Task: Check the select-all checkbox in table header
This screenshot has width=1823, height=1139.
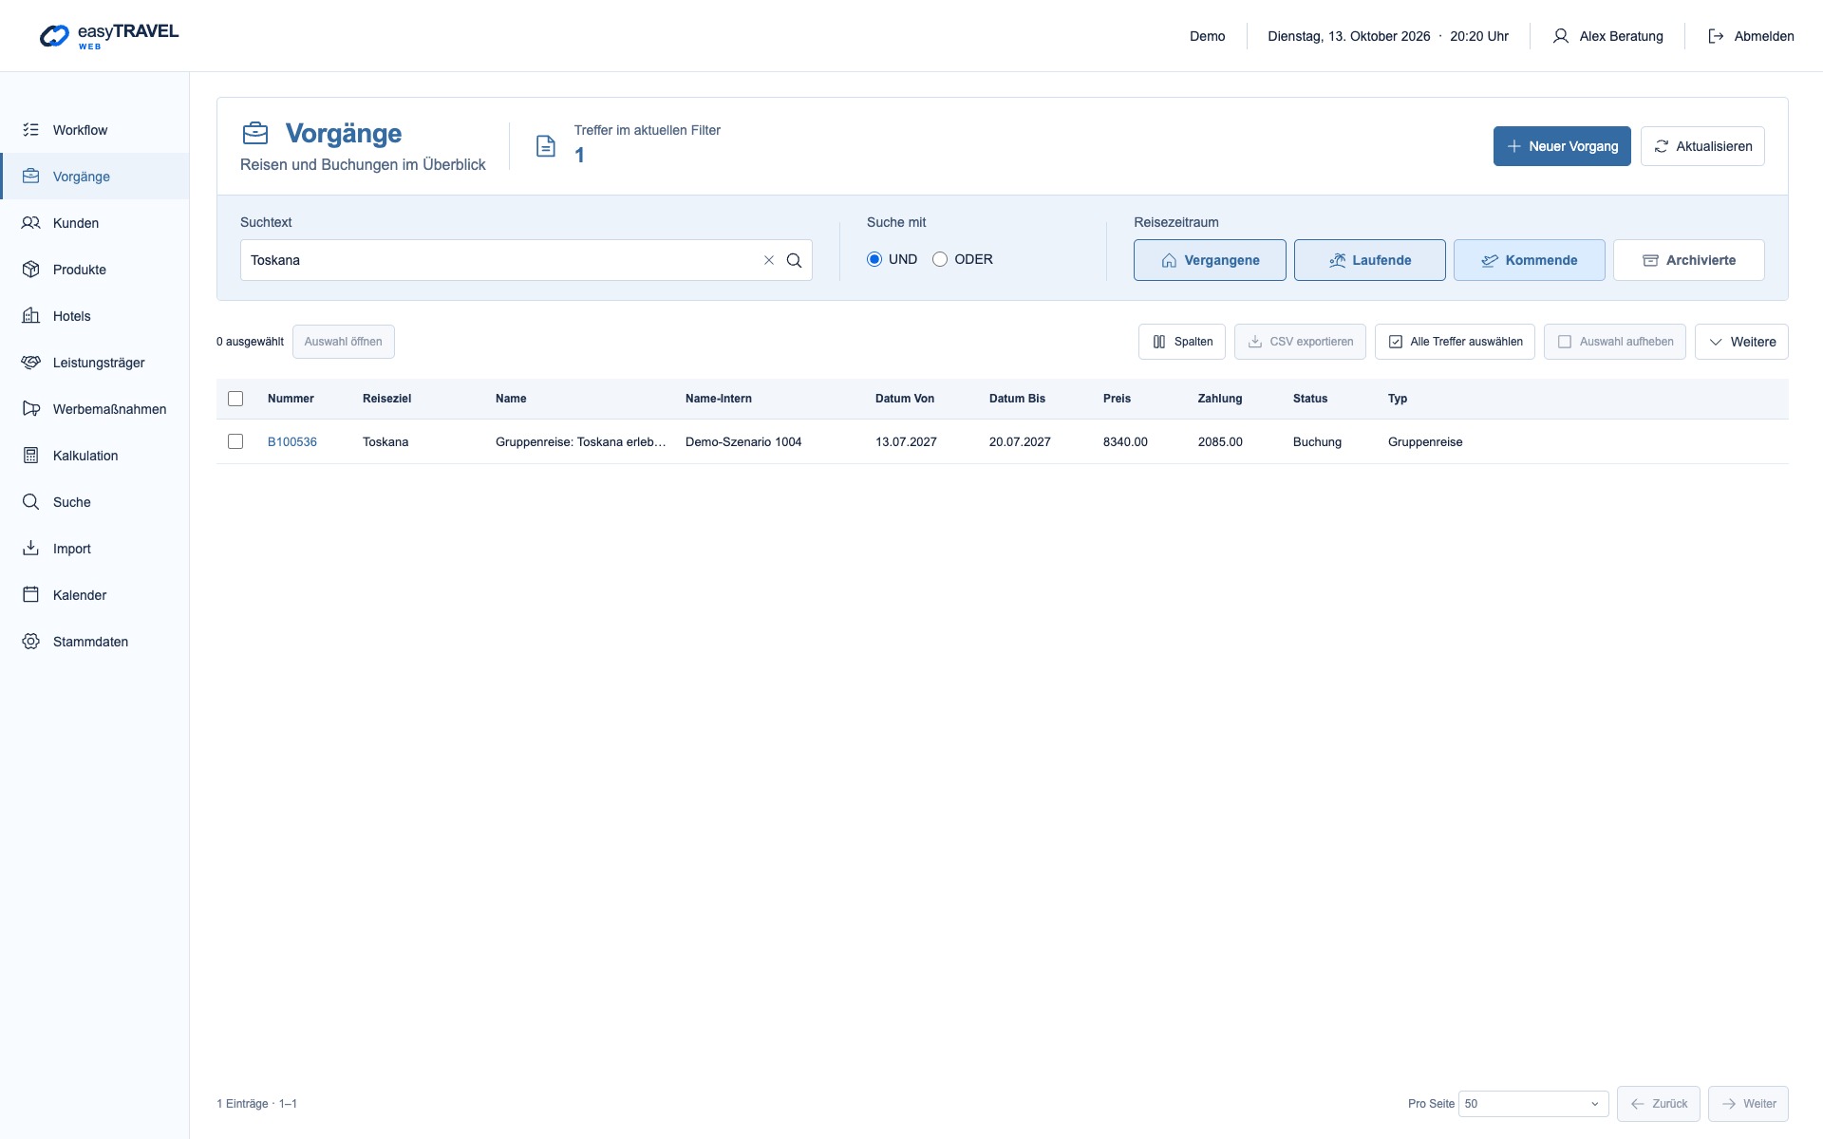Action: pyautogui.click(x=235, y=399)
